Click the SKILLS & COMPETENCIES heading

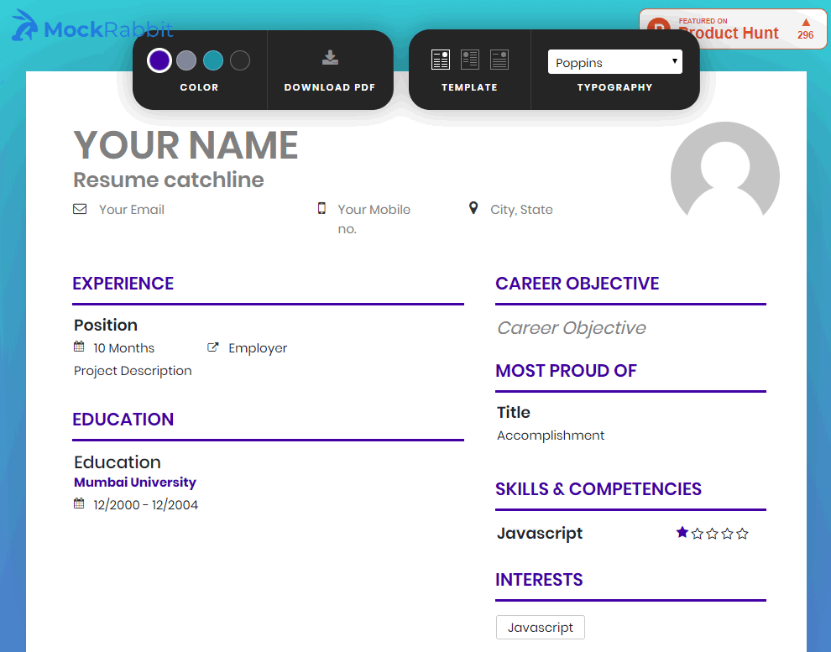pyautogui.click(x=598, y=489)
